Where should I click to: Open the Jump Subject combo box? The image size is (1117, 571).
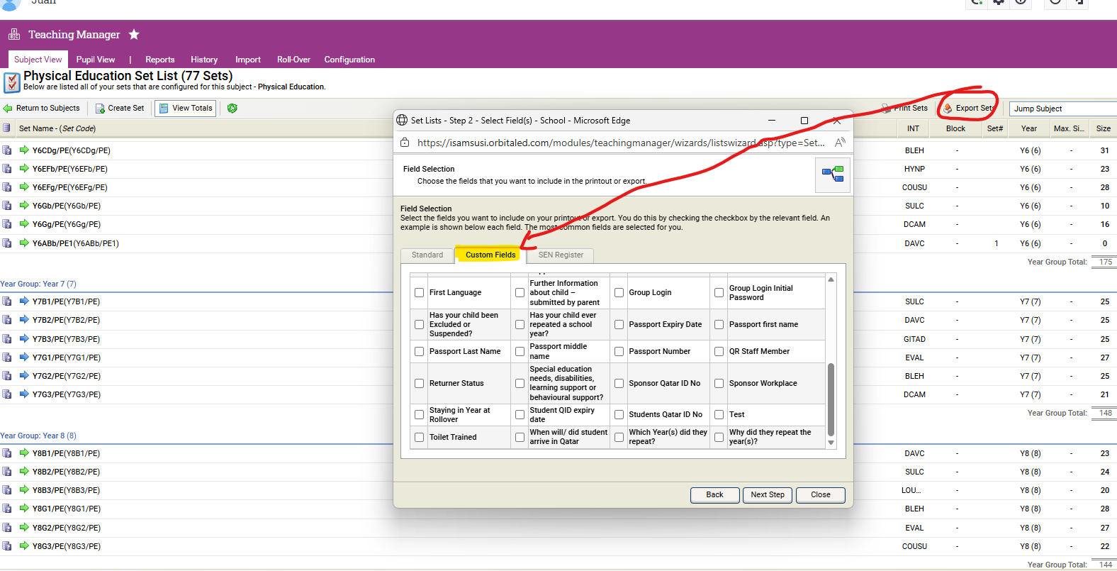[x=1062, y=109]
